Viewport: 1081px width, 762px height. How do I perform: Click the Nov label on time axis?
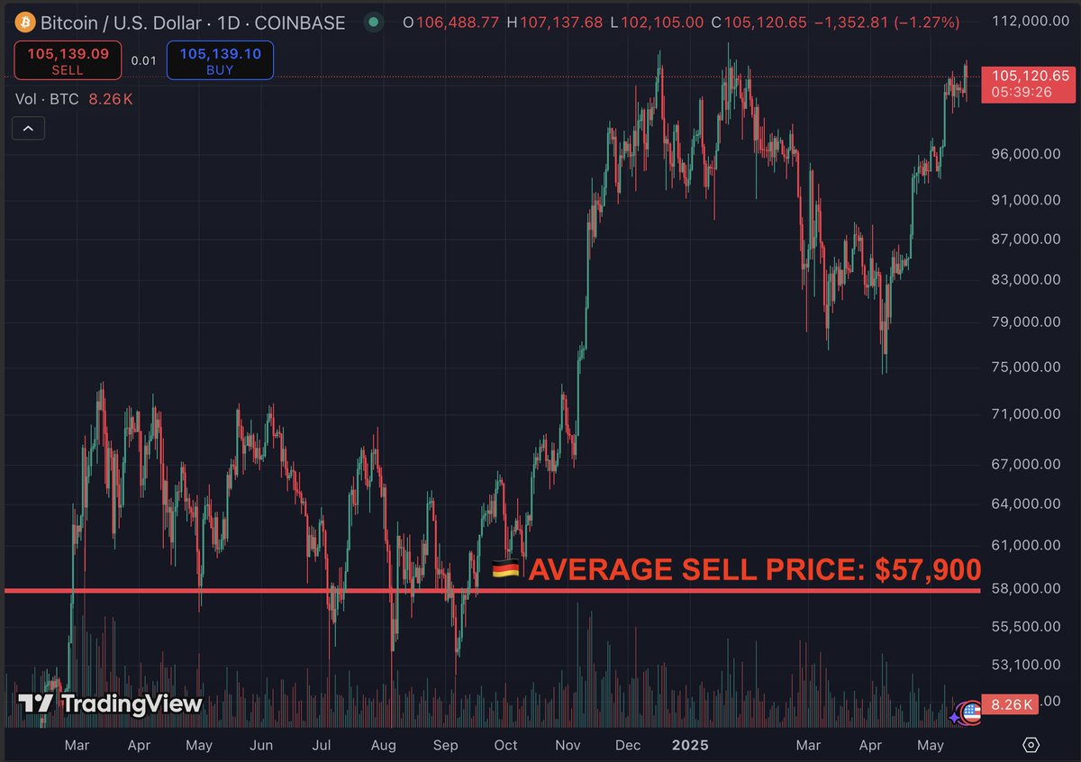[x=568, y=745]
